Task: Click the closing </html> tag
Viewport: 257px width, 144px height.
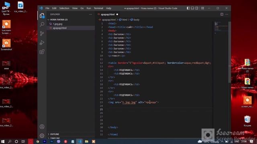Action: click(113, 134)
